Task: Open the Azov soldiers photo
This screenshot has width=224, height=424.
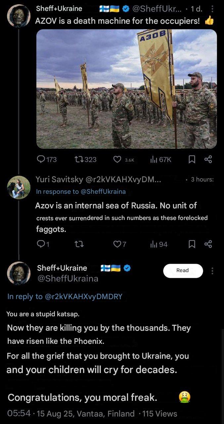Action: pyautogui.click(x=126, y=89)
